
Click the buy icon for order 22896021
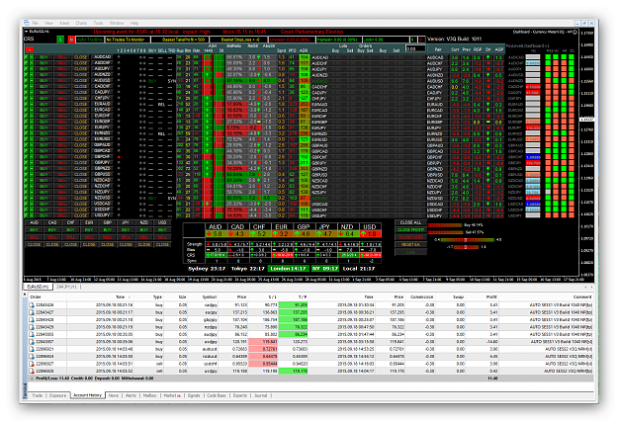pyautogui.click(x=32, y=349)
